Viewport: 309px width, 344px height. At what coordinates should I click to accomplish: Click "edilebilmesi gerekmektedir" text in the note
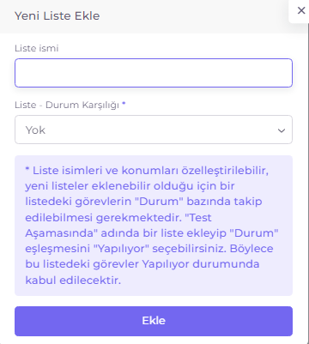(103, 218)
